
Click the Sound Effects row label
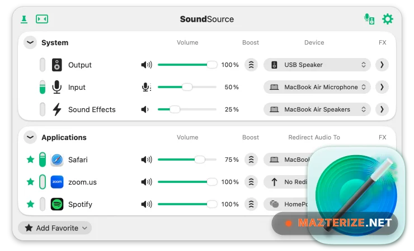tap(92, 109)
